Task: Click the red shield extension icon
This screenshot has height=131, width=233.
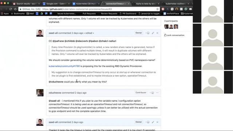Action: click(163, 9)
